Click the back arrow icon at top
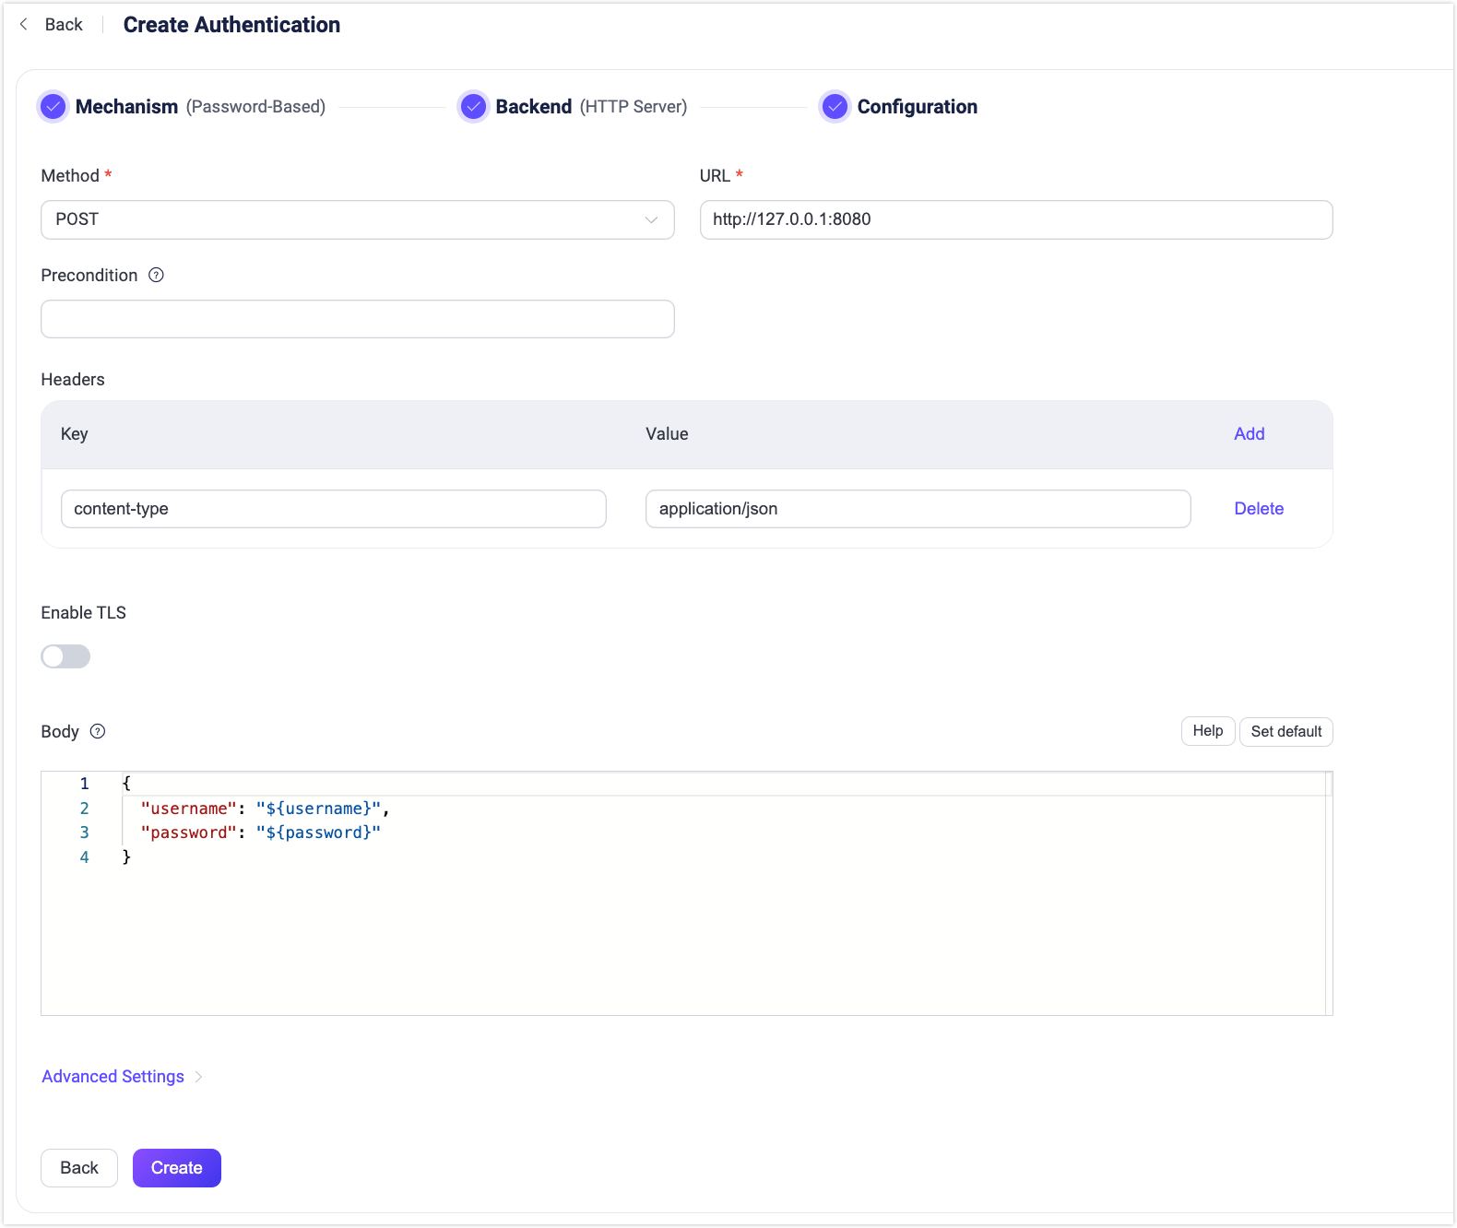The image size is (1457, 1228). 24,25
